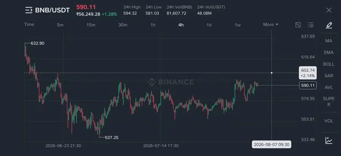Click the 24h Vol(USDT) value 48.08M

click(204, 14)
